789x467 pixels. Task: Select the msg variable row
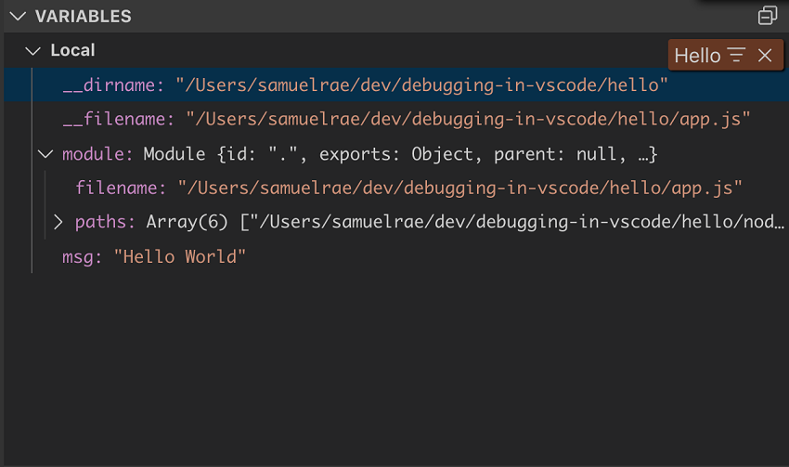[396, 257]
